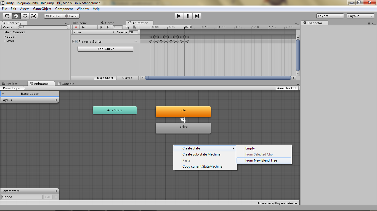The image size is (377, 211).
Task: Select Navbar in the Hierarchy
Action: [10, 37]
